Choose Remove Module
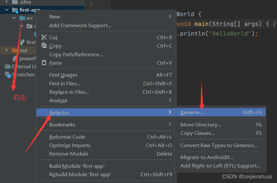This screenshot has width=277, height=183. 106,154
